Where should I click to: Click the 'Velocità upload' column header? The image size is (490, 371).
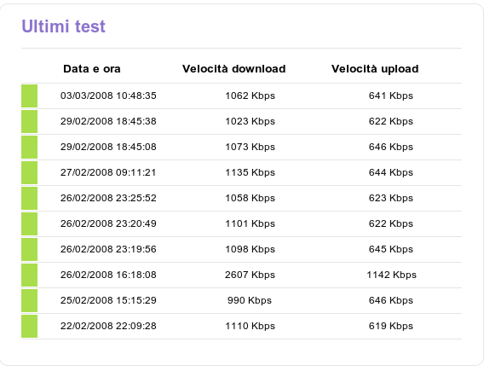pos(375,69)
